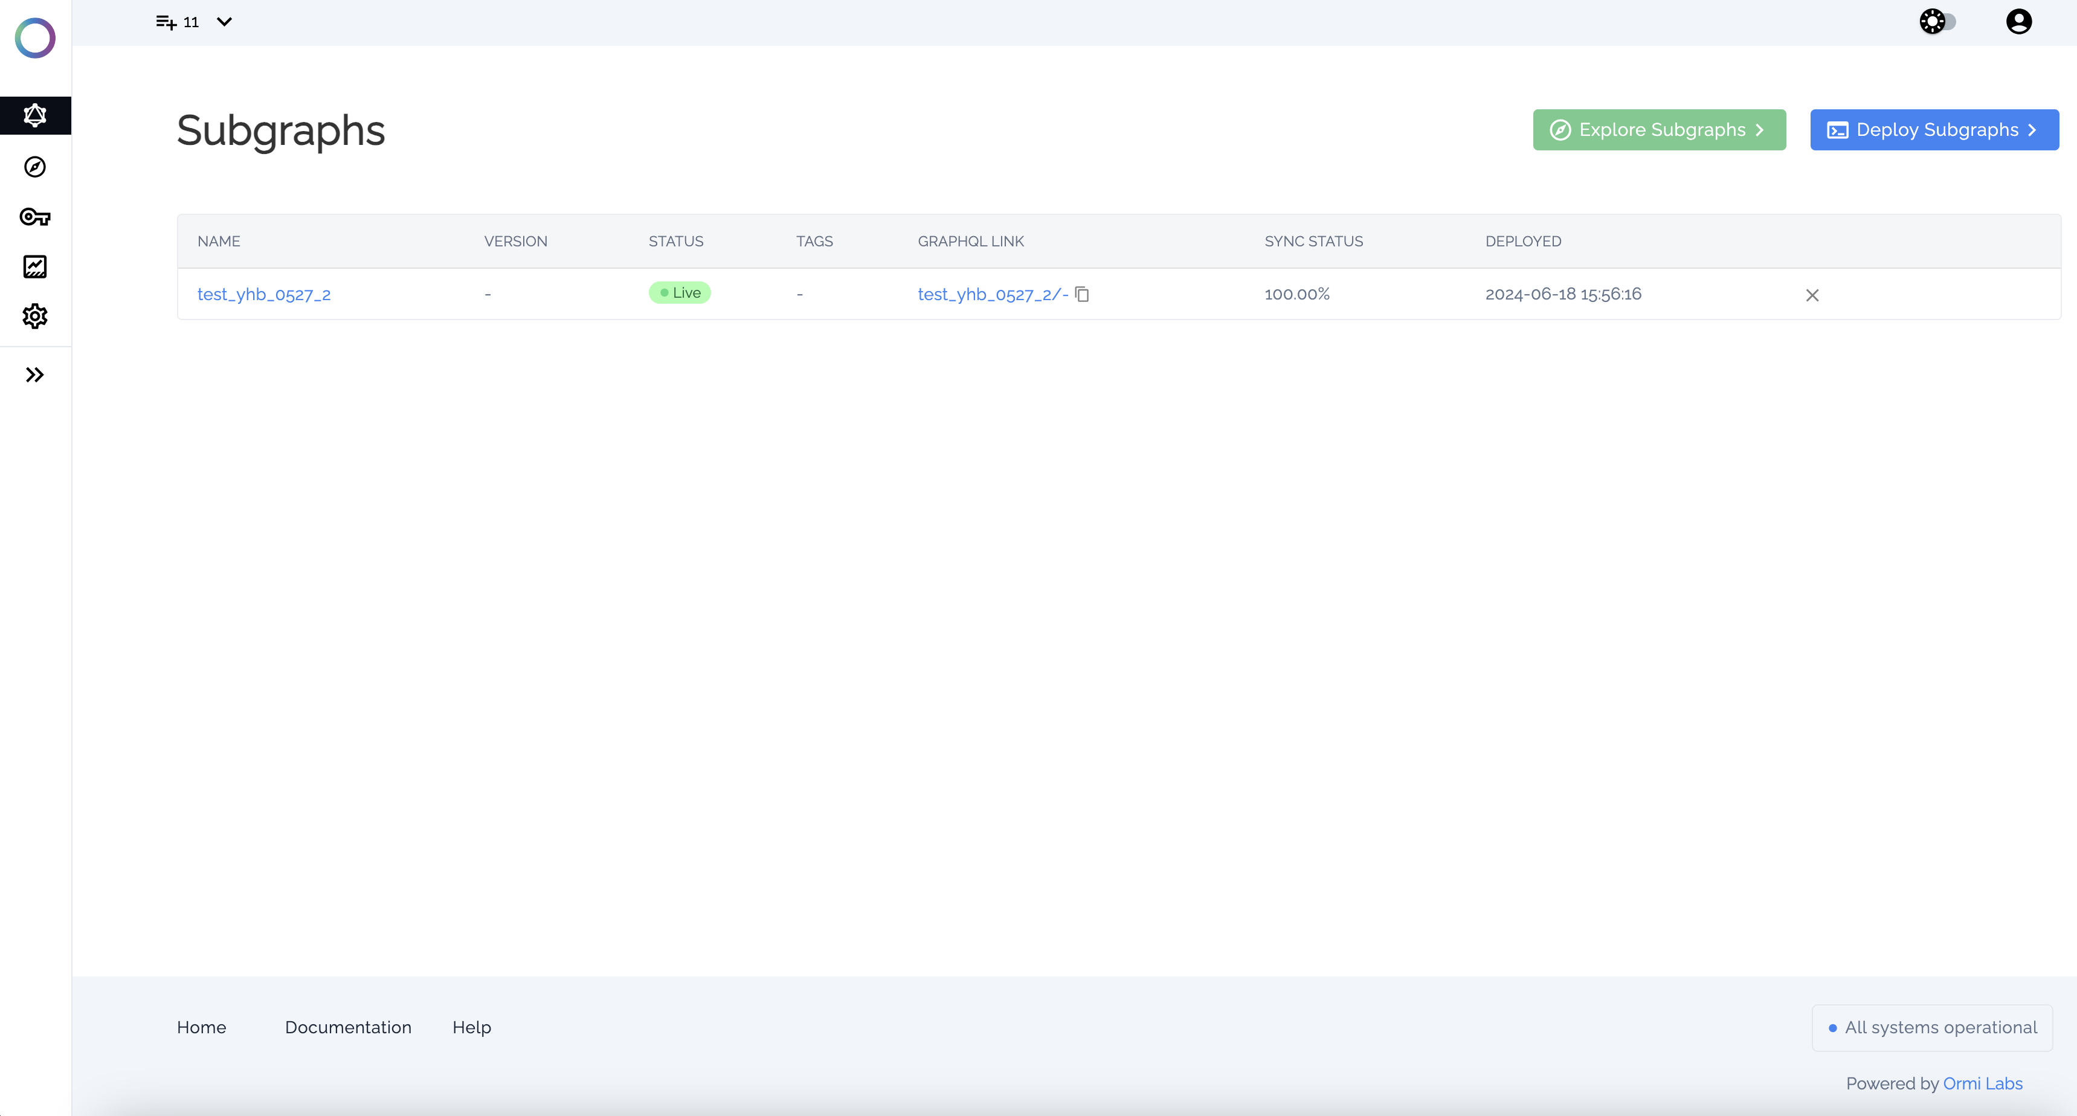This screenshot has height=1116, width=2077.
Task: Open the test_yhb_0527_2/- GraphQL link
Action: click(992, 294)
